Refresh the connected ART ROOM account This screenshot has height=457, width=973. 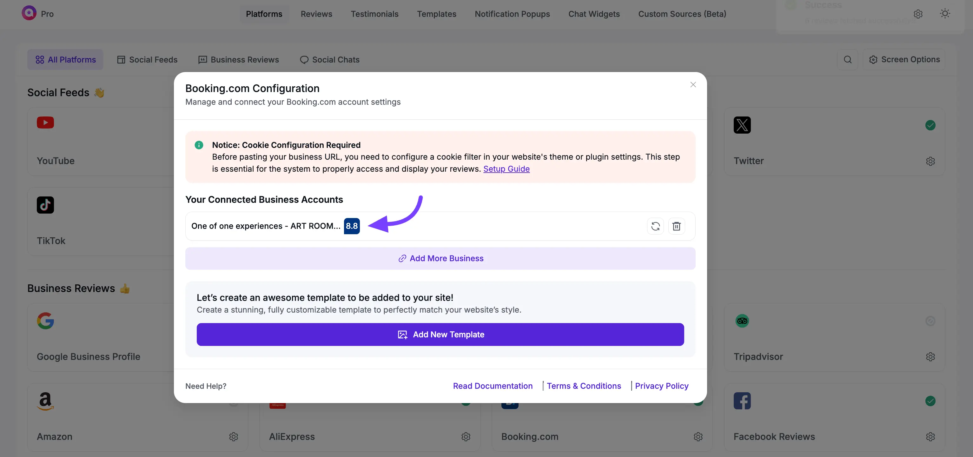tap(655, 226)
